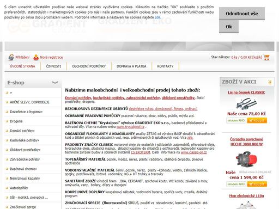Screen dimensions: 279x209
Task: Expand the Domácí potřeby sidebar category
Action: (x=22, y=131)
